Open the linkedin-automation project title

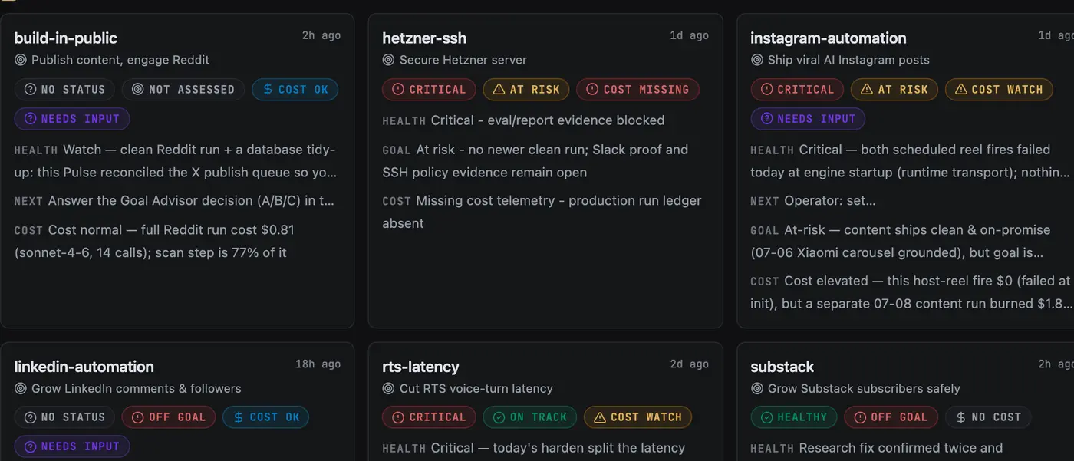pos(84,366)
